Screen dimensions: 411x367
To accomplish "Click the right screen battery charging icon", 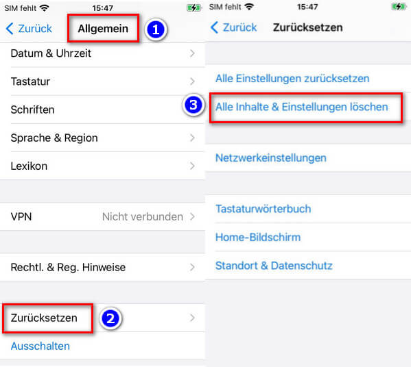I will tap(399, 7).
